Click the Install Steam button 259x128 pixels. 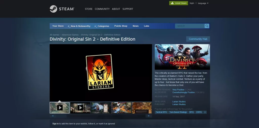coord(179,3)
